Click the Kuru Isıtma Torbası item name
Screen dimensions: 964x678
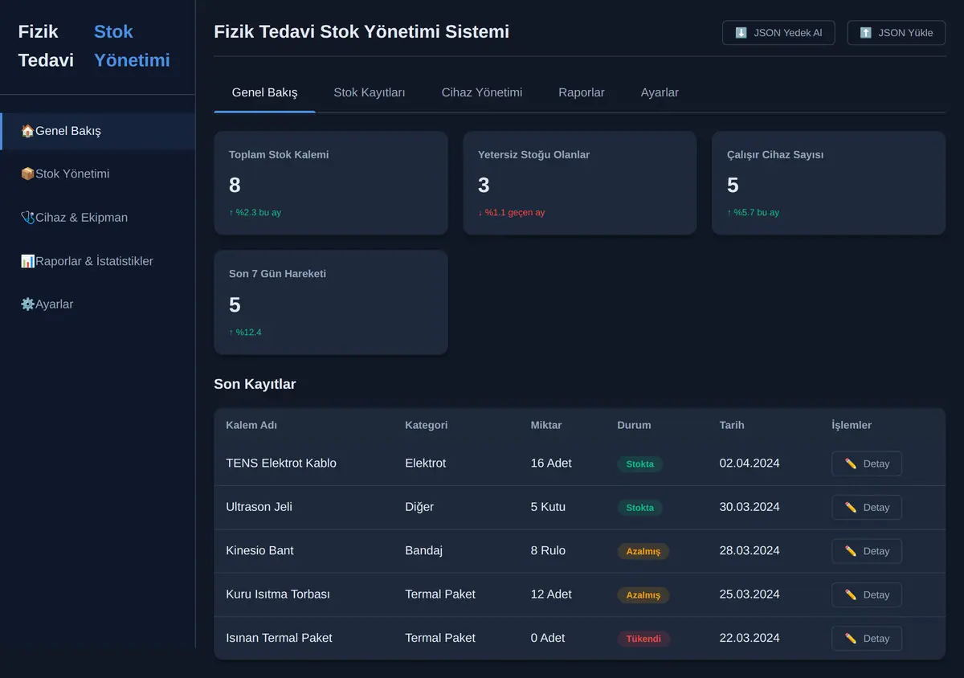pyautogui.click(x=278, y=594)
